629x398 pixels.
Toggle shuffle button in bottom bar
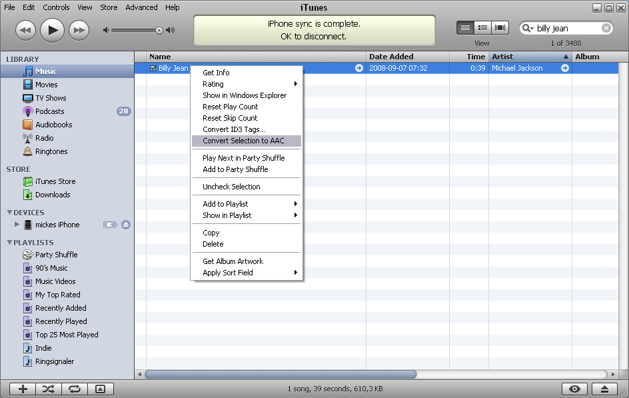(49, 389)
